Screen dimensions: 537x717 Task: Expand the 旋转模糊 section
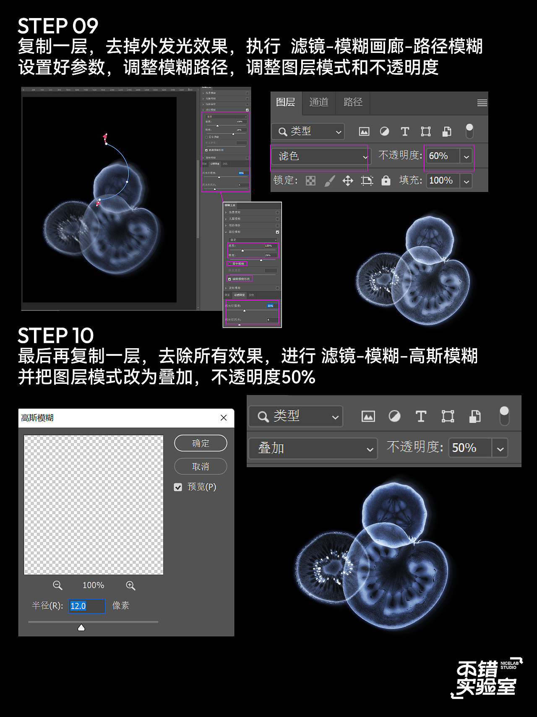226,288
